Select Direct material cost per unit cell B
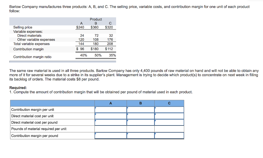This screenshot has height=158, width=263. [140, 116]
